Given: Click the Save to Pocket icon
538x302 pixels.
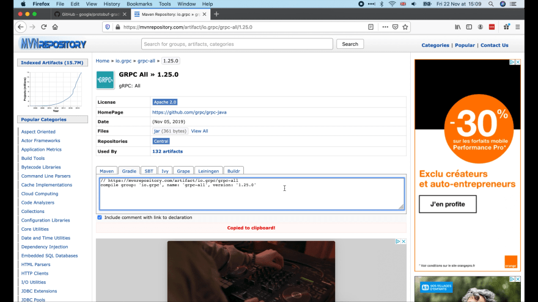Looking at the screenshot, I should (396, 27).
